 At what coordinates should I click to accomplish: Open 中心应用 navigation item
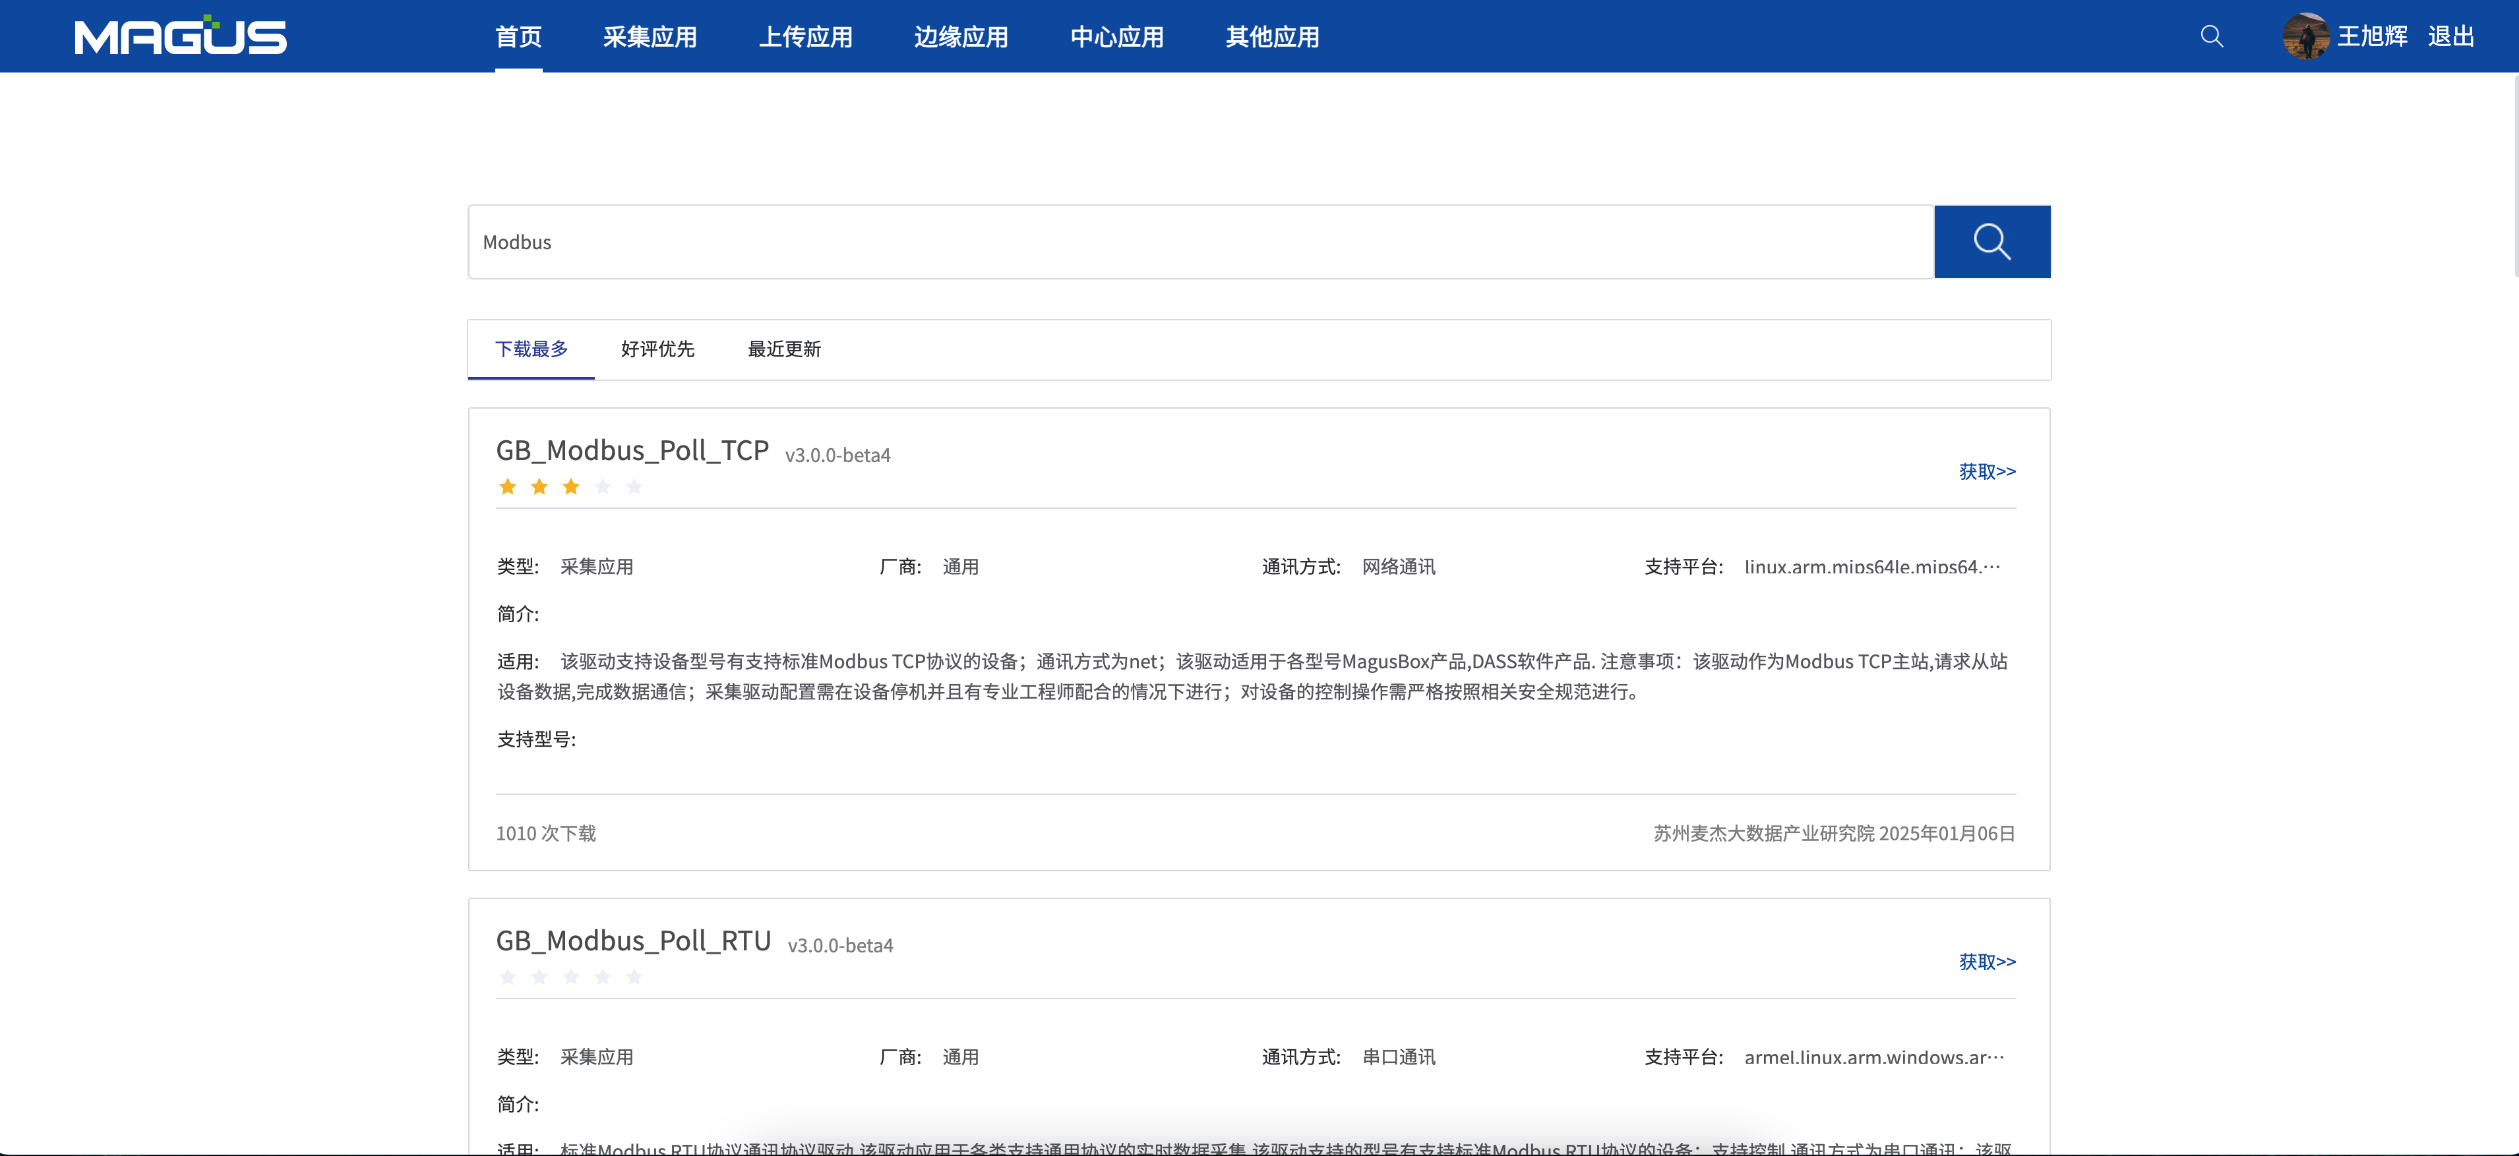1116,37
